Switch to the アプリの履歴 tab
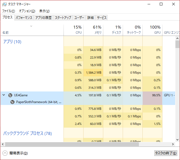The width and height of the screenshot is (180, 160). pyautogui.click(x=44, y=18)
